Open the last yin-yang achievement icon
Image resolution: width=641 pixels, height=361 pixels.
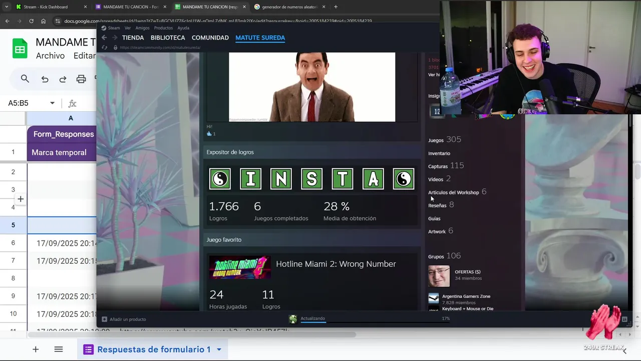(404, 179)
